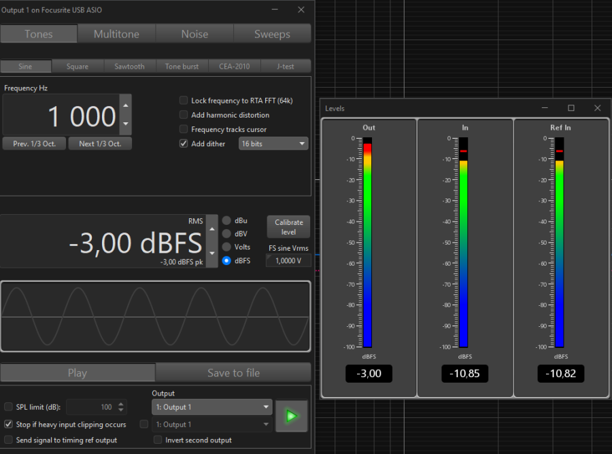
Task: Switch to the Sweeps tab
Action: tap(272, 34)
